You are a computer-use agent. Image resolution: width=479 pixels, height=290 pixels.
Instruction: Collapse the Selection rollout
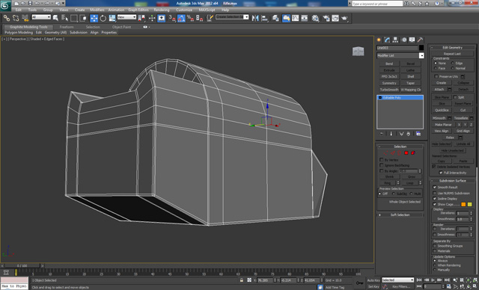(400, 146)
